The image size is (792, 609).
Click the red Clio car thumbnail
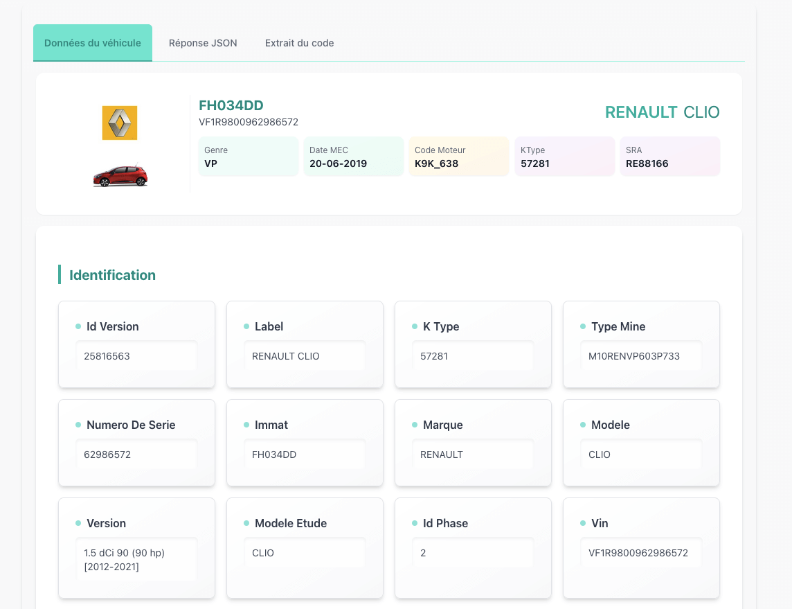point(120,176)
